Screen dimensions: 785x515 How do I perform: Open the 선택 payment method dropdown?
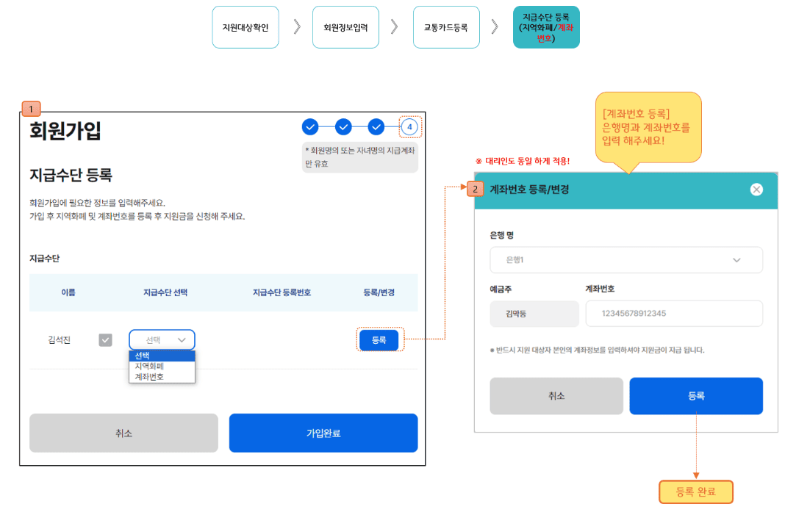tap(162, 339)
